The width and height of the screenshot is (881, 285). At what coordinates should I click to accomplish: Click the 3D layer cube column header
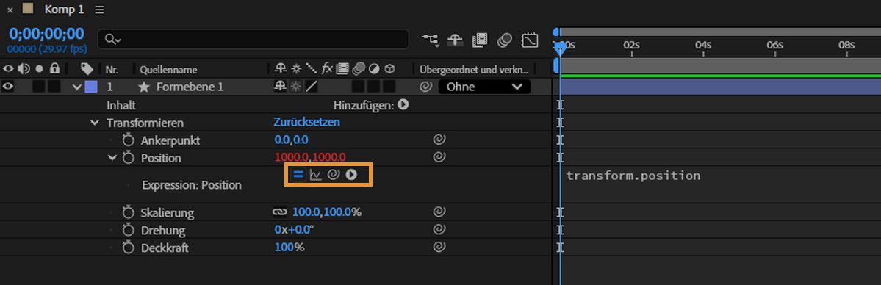coord(389,69)
